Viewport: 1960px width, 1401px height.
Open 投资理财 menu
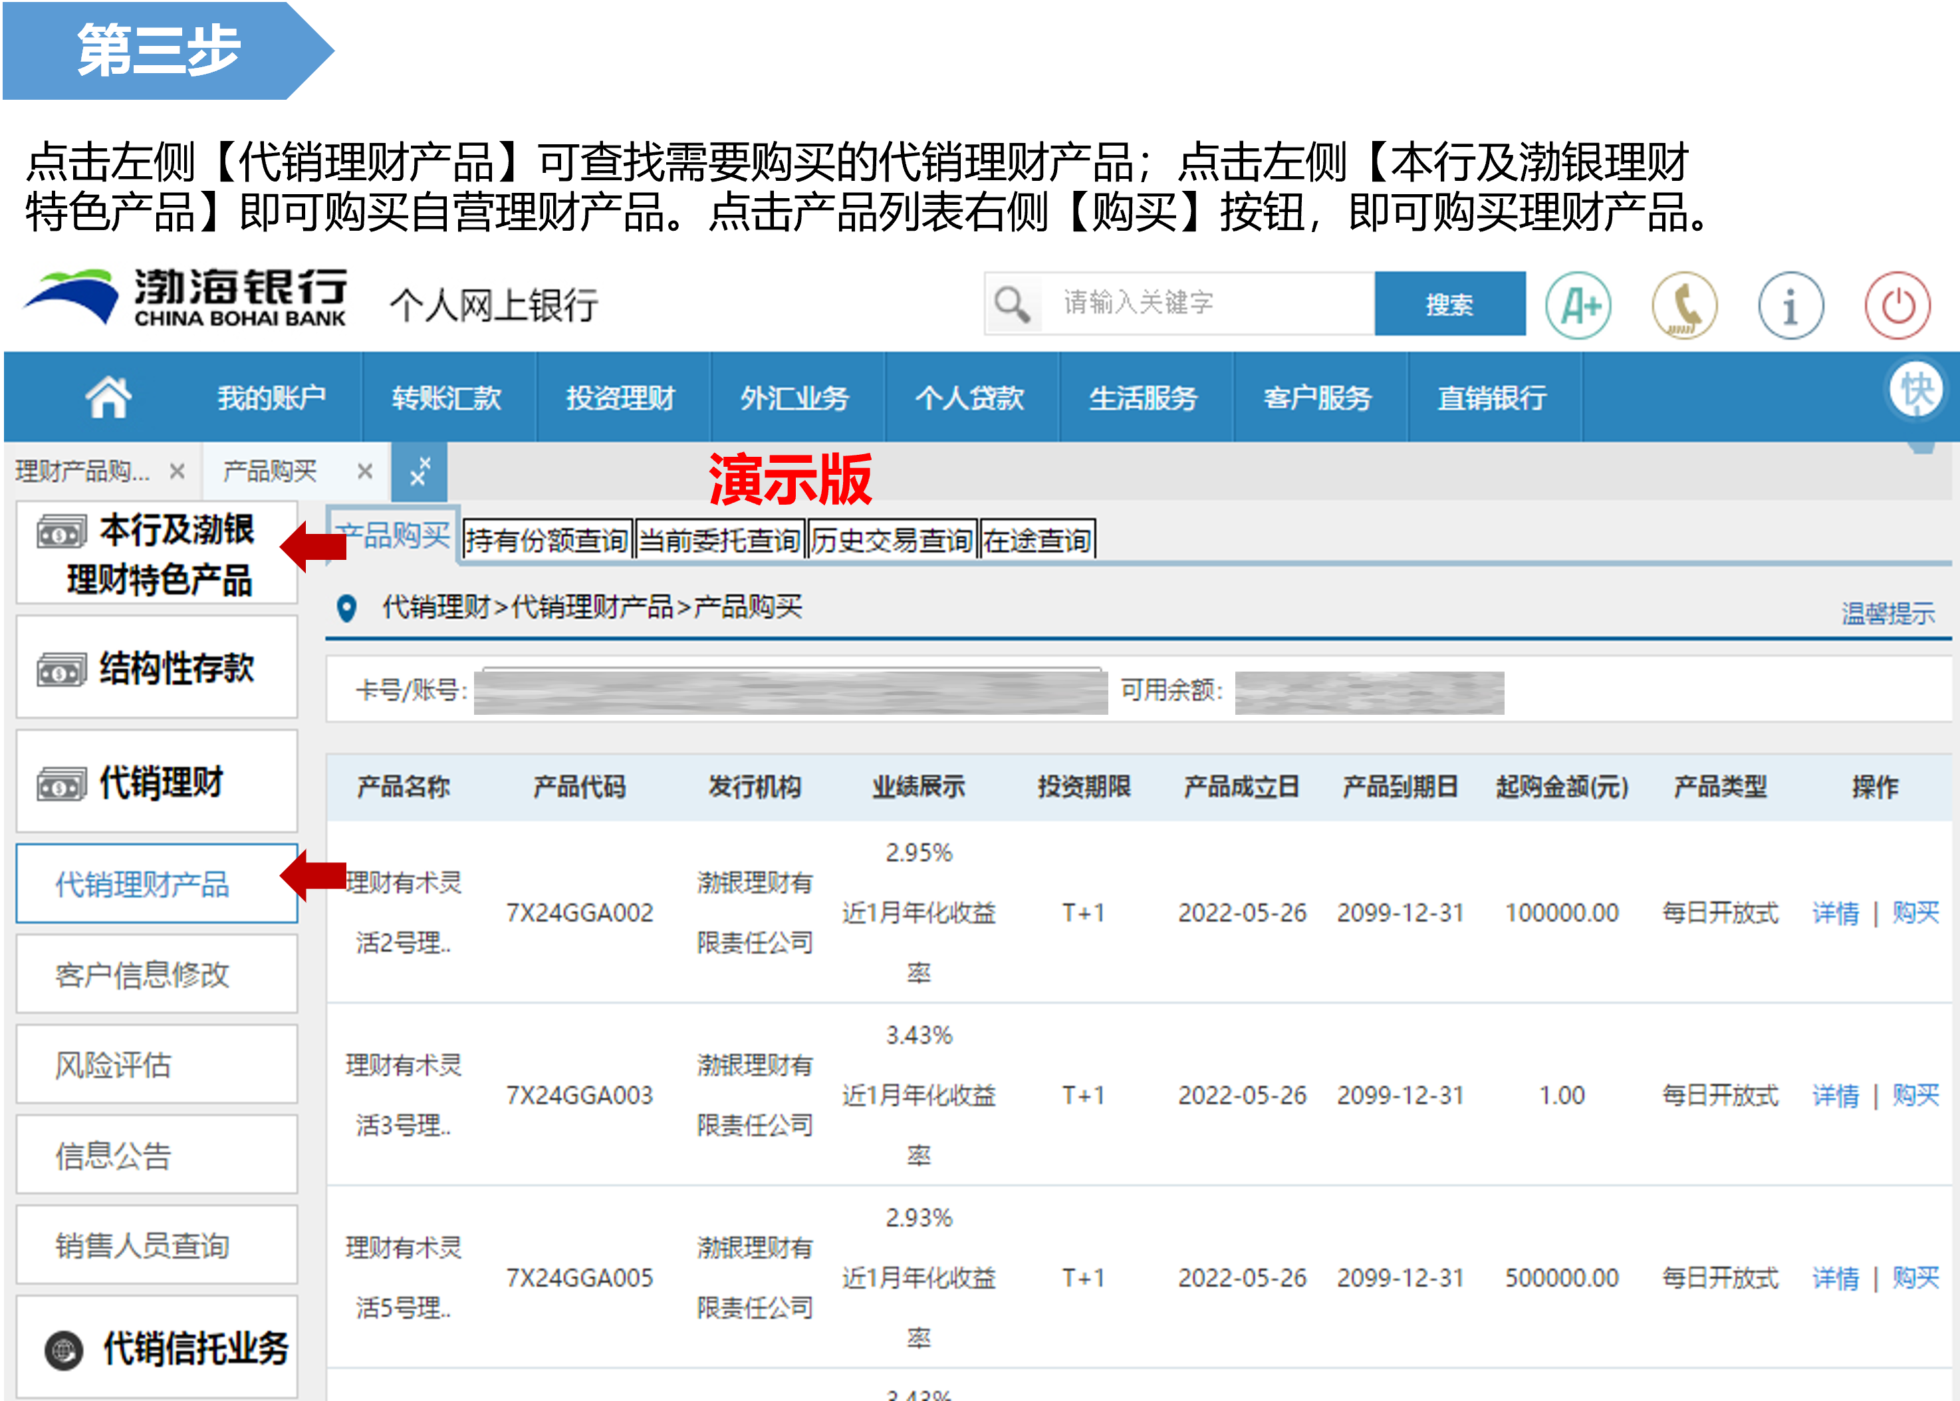pyautogui.click(x=620, y=398)
